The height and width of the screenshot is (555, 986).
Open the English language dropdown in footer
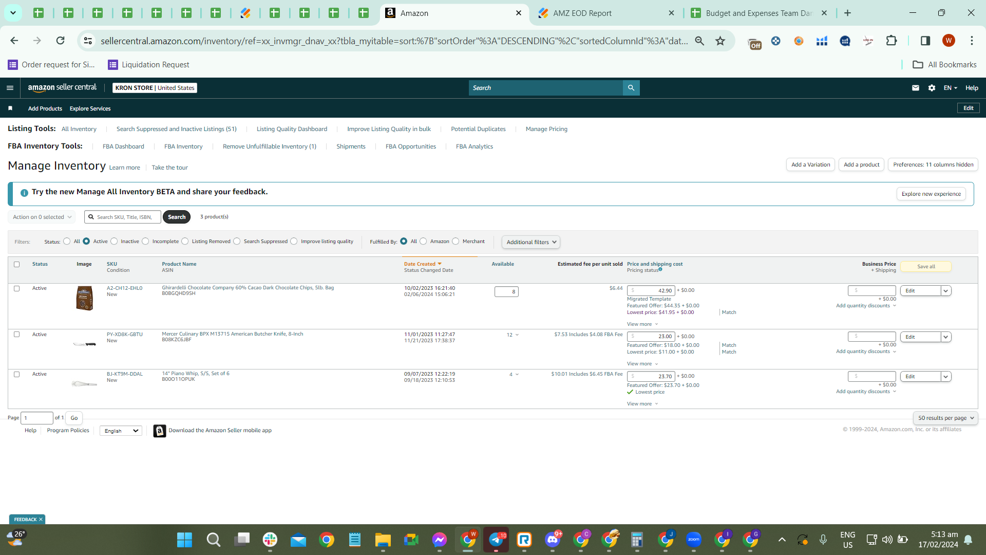[x=121, y=431]
